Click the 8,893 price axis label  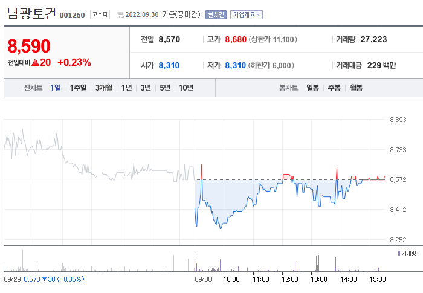[398, 120]
